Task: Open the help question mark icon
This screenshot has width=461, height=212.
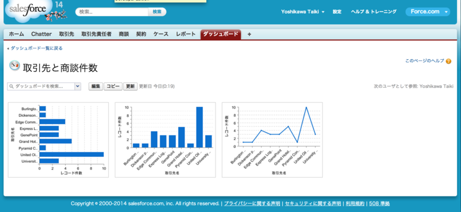Action: tap(448, 61)
